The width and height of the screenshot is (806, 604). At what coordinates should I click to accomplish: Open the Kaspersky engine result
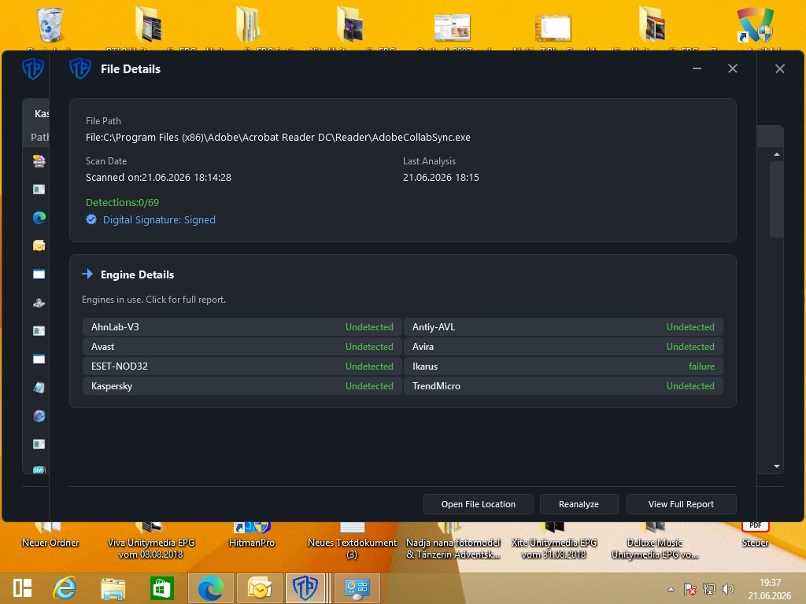coord(242,385)
